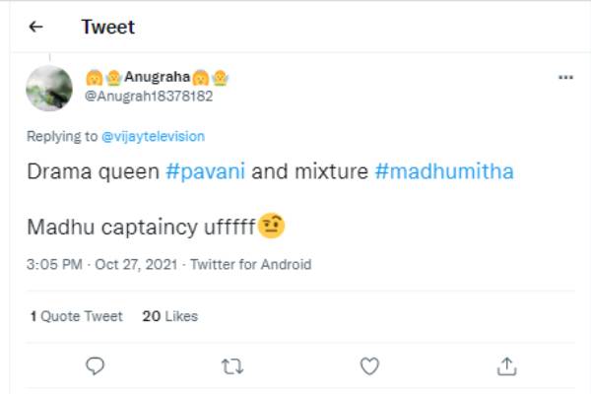Open the #madhumitha hashtag
The height and width of the screenshot is (394, 591).
pos(444,171)
